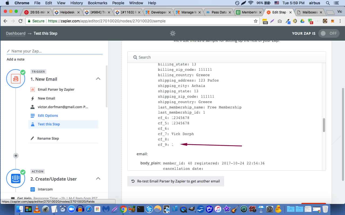Open Spotlight search from the menu bar

coord(328,3)
